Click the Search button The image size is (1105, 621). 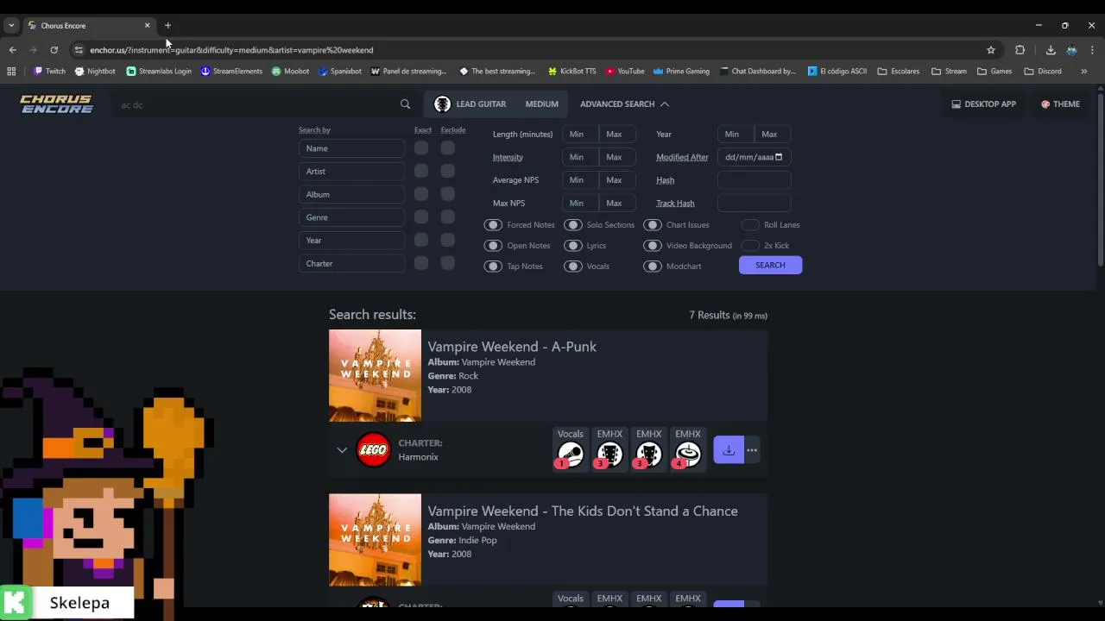point(770,266)
